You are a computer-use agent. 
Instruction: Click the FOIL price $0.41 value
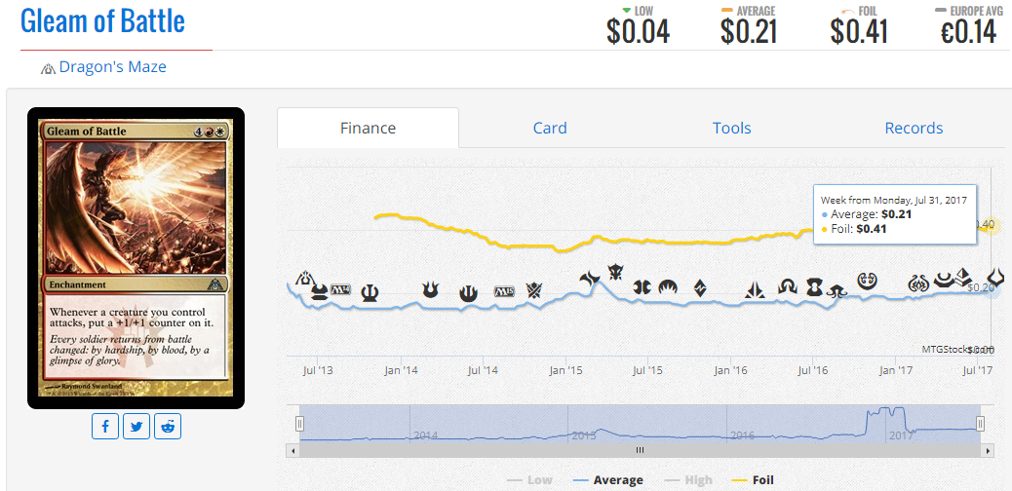click(859, 32)
